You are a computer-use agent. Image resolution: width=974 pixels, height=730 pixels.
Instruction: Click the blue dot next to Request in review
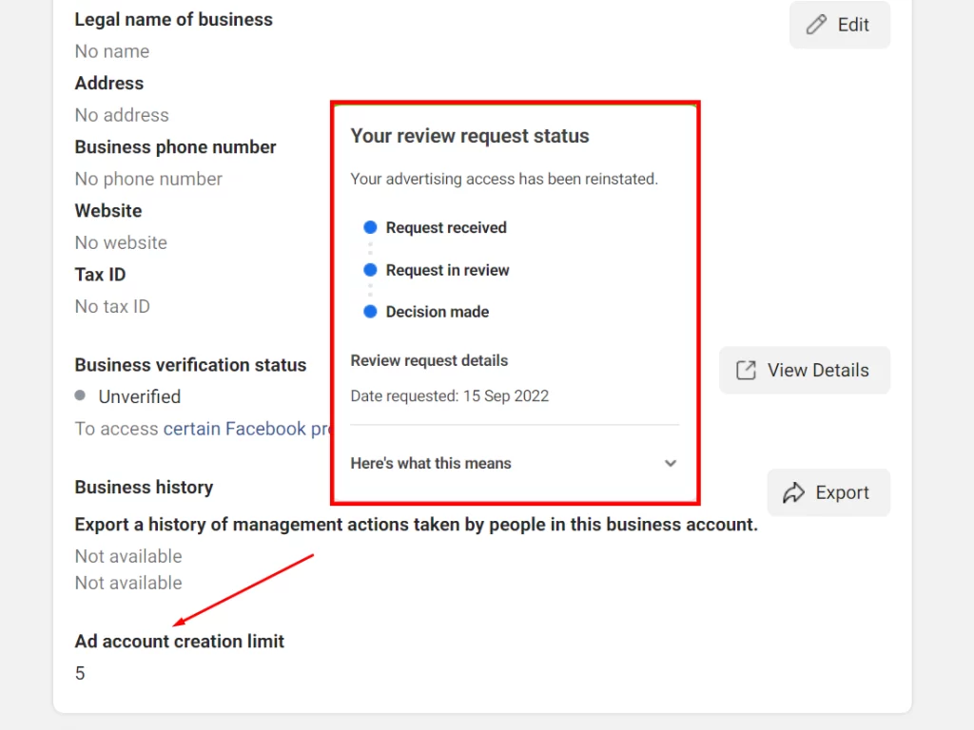(370, 270)
